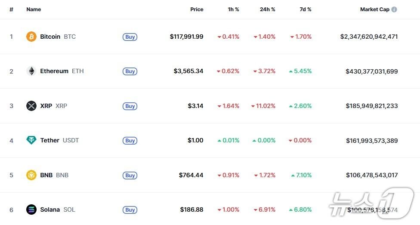420x225 pixels.
Task: Sort by the 7d % column header
Action: click(306, 9)
